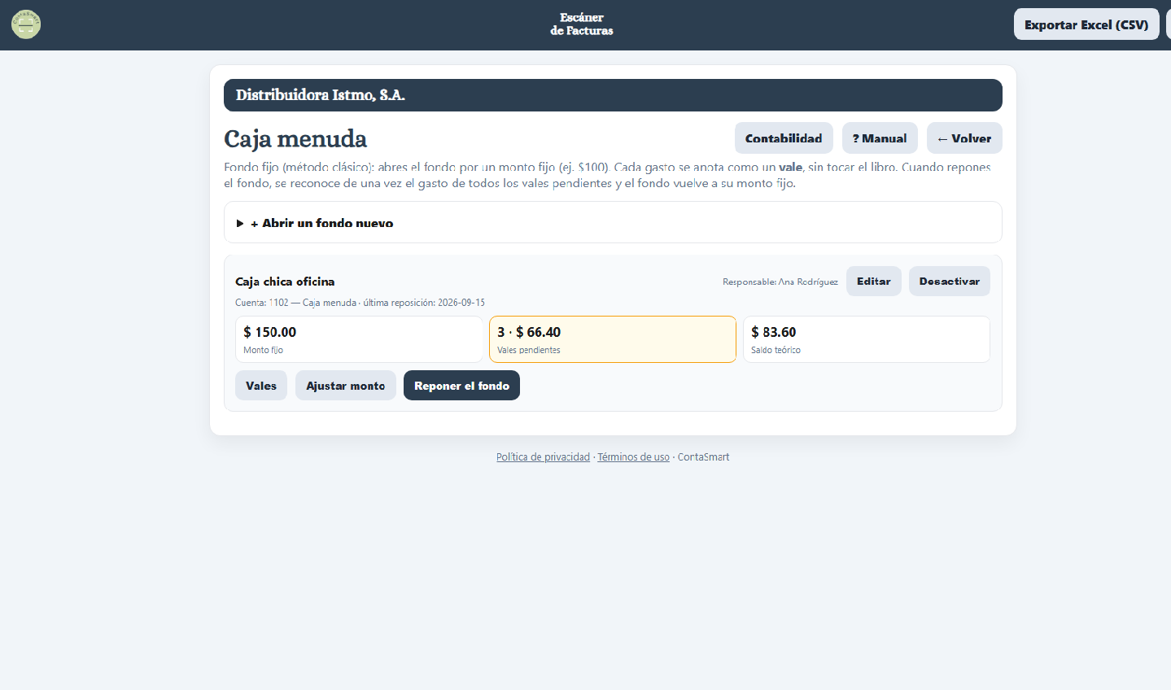
Task: Go back with the Volver button
Action: point(964,138)
